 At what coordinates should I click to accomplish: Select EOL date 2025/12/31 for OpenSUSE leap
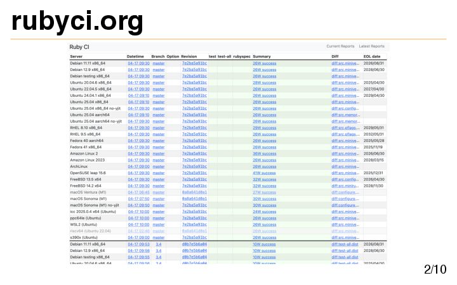(373, 173)
